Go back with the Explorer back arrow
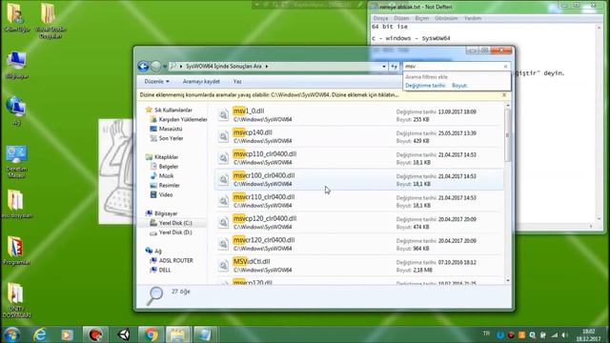 (143, 67)
